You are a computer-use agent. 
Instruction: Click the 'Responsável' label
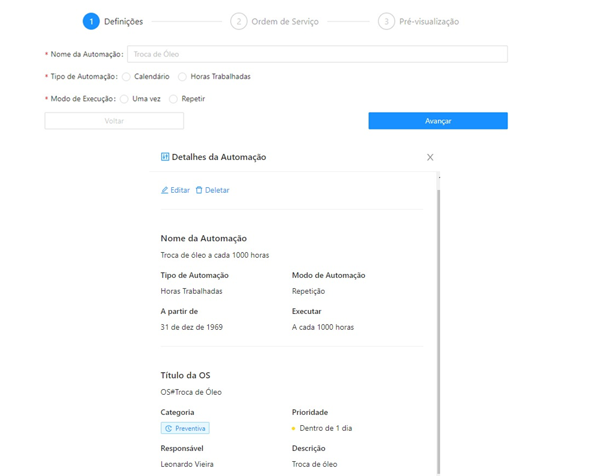[182, 448]
